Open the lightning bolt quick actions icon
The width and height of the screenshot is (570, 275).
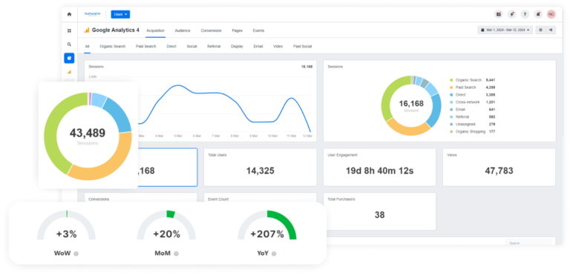click(x=511, y=14)
